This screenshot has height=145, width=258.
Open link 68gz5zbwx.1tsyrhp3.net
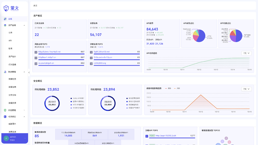[49, 52]
